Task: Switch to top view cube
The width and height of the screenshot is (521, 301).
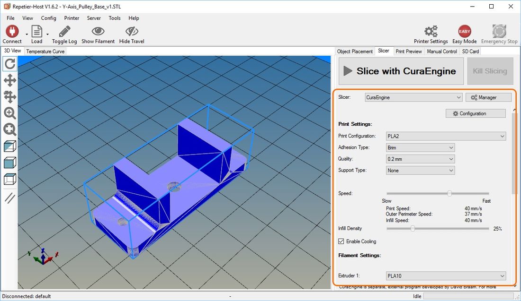Action: 10,179
